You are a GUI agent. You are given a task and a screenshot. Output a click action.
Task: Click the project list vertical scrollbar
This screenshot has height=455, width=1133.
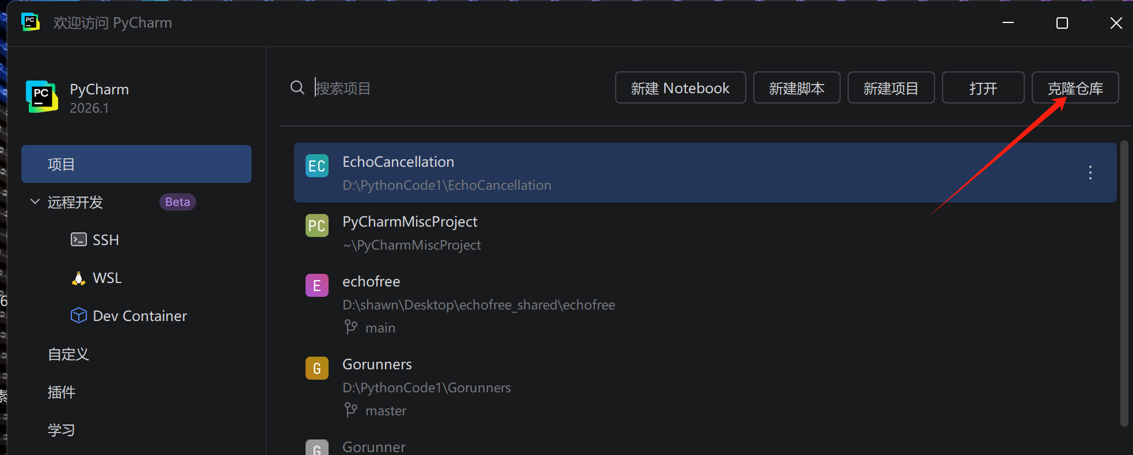[1124, 284]
